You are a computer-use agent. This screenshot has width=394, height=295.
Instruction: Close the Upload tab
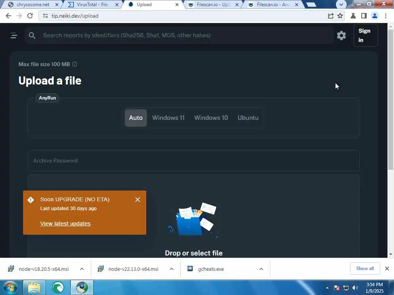(x=177, y=5)
